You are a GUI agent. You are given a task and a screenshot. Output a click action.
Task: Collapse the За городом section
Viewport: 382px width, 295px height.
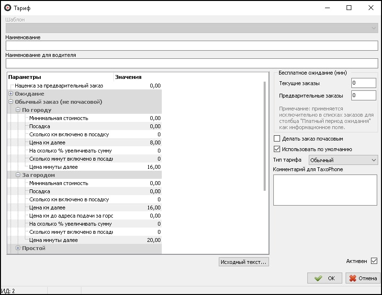[x=18, y=175]
